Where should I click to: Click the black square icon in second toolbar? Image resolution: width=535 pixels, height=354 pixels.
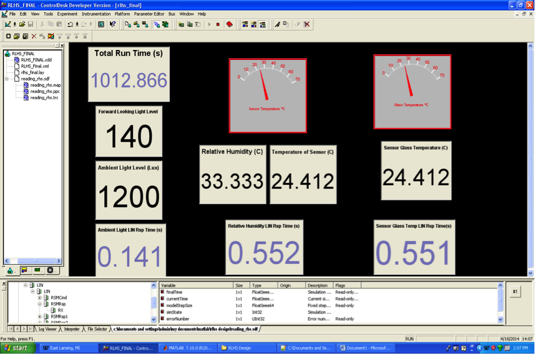coord(8,36)
